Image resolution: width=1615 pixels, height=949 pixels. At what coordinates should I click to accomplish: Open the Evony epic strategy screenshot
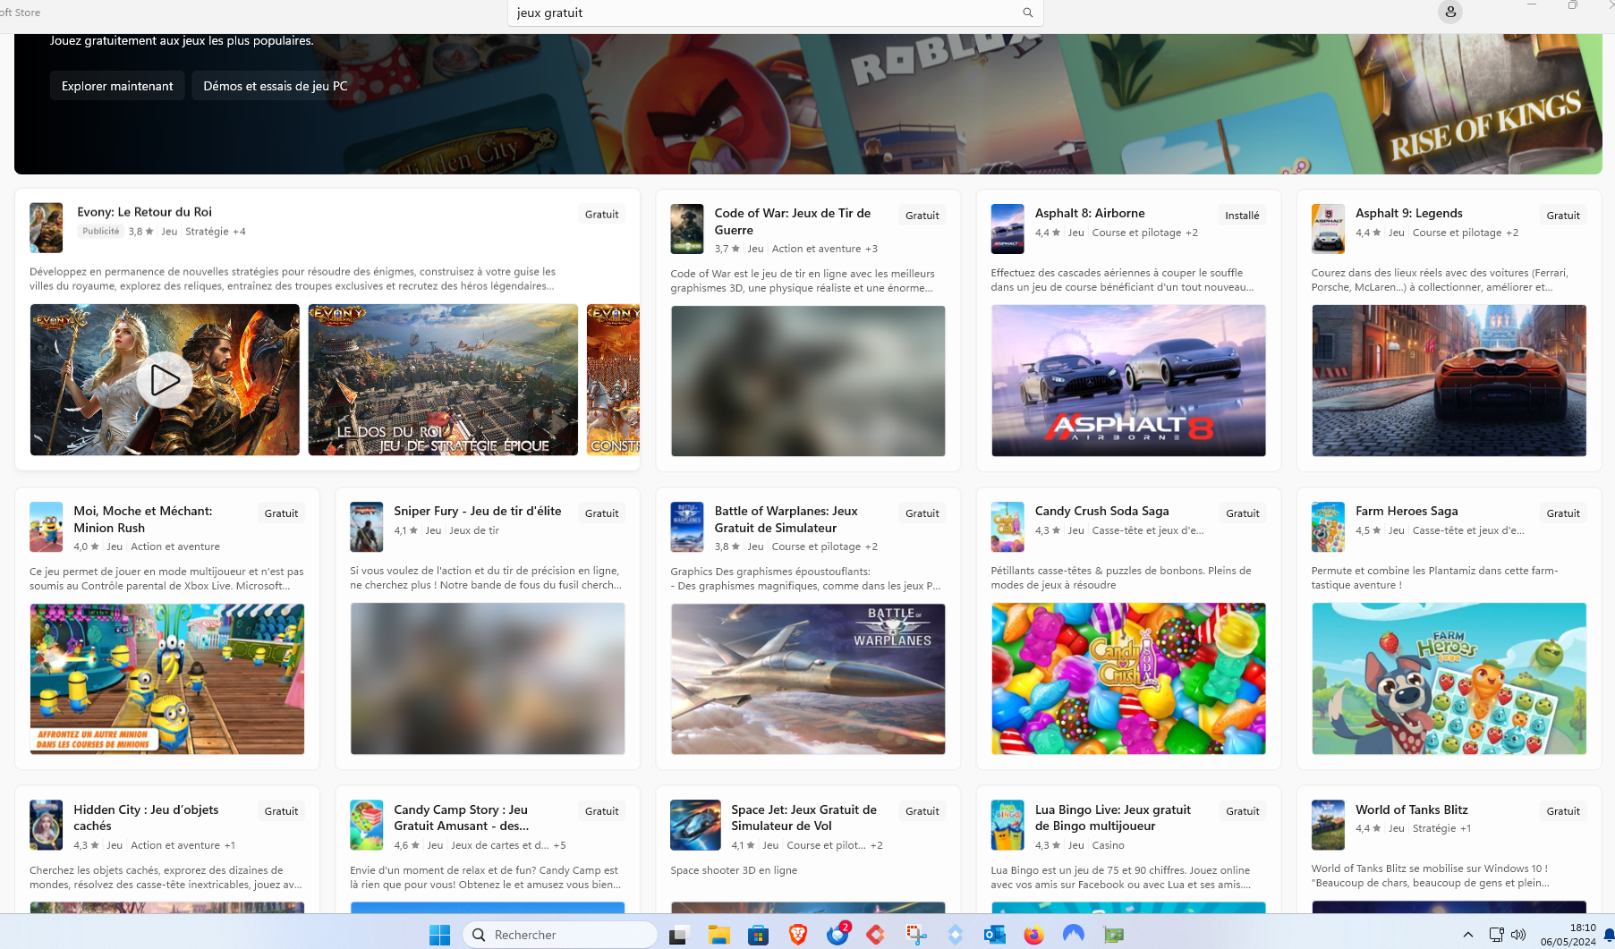[443, 380]
